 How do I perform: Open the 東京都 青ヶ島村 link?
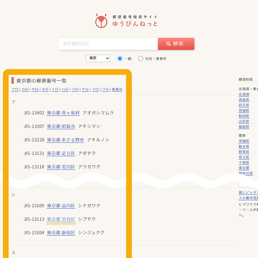point(63,113)
